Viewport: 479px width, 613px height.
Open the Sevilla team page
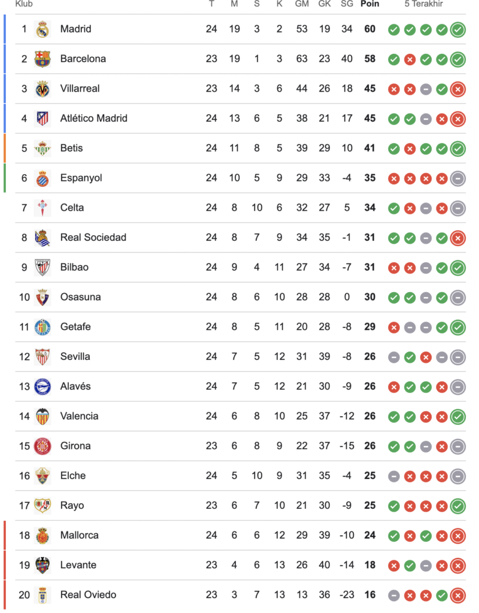point(75,356)
